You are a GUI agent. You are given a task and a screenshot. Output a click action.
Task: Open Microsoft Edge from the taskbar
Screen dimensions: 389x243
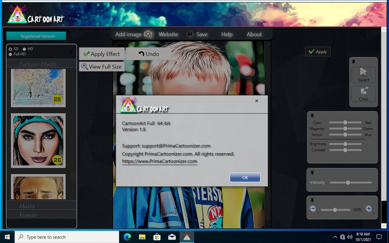pyautogui.click(x=127, y=237)
